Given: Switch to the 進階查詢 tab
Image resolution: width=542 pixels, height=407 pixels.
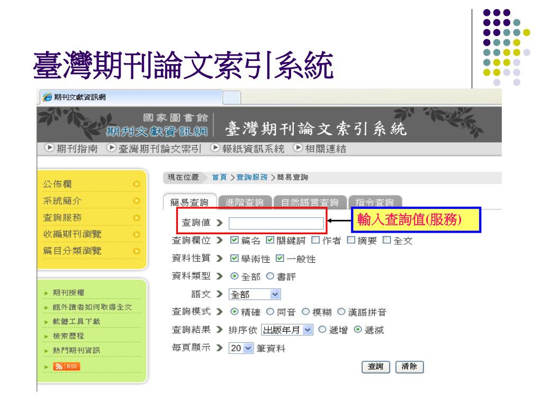Looking at the screenshot, I should coord(245,202).
